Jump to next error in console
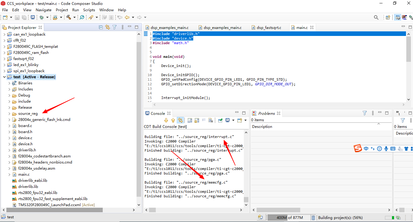The image size is (413, 222). coord(166,120)
